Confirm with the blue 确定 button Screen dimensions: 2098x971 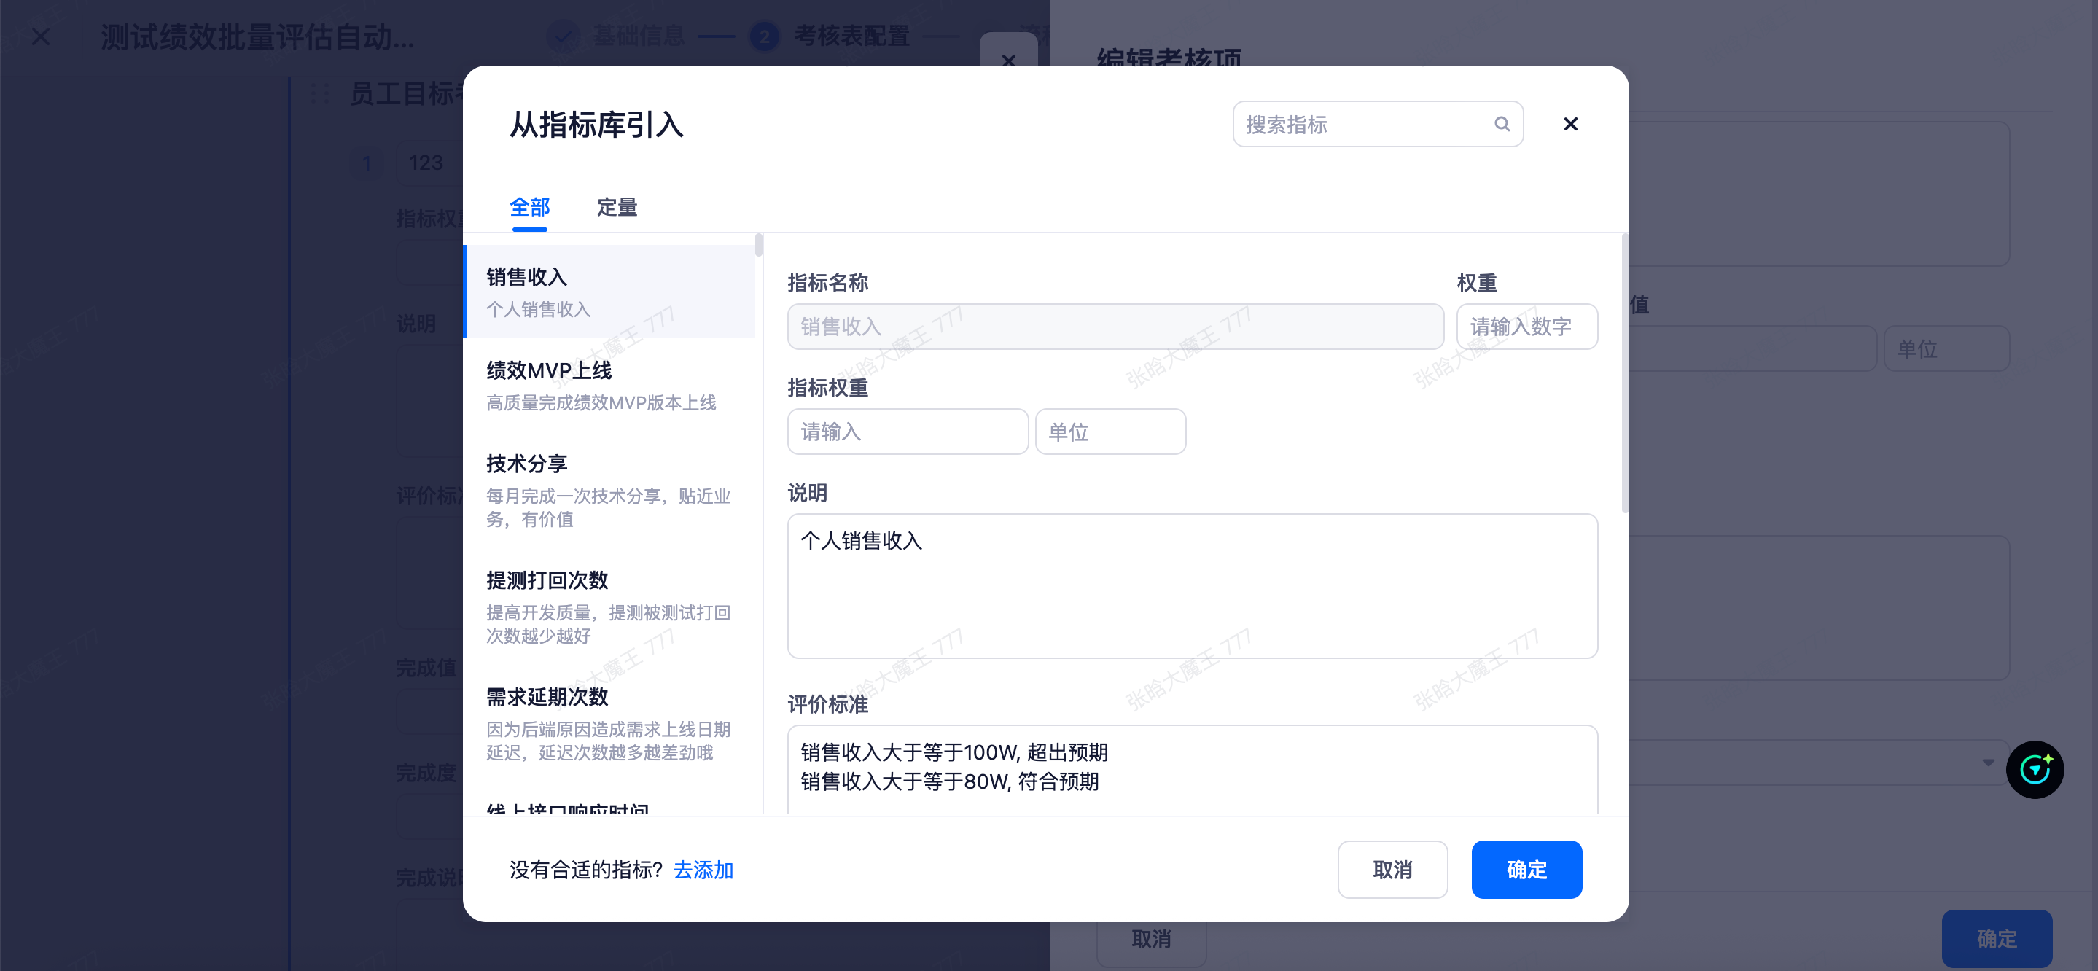tap(1526, 870)
